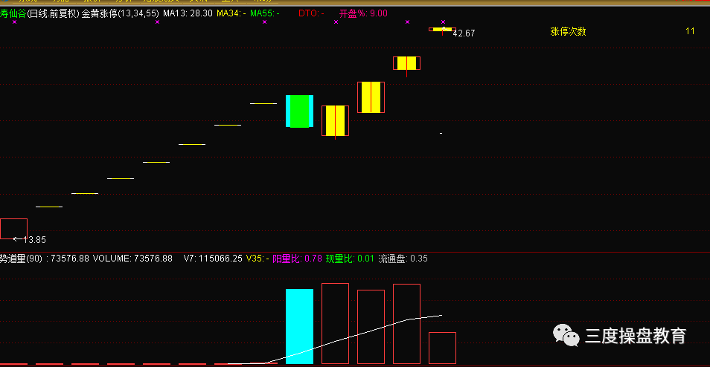710x367 pixels.
Task: Click the 现量比: 0.01 reading
Action: pos(350,259)
